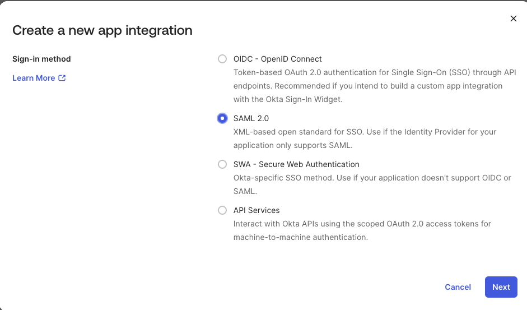The height and width of the screenshot is (310, 527).
Task: Pick the API Services radio button
Action: [x=222, y=210]
